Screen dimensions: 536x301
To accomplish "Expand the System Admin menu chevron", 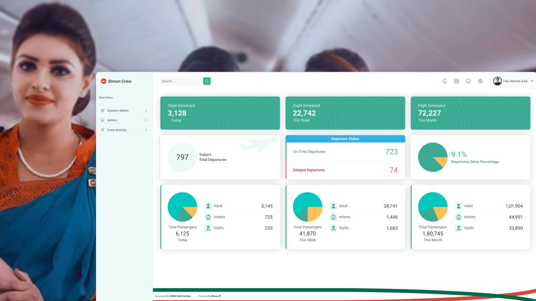I will click(146, 111).
